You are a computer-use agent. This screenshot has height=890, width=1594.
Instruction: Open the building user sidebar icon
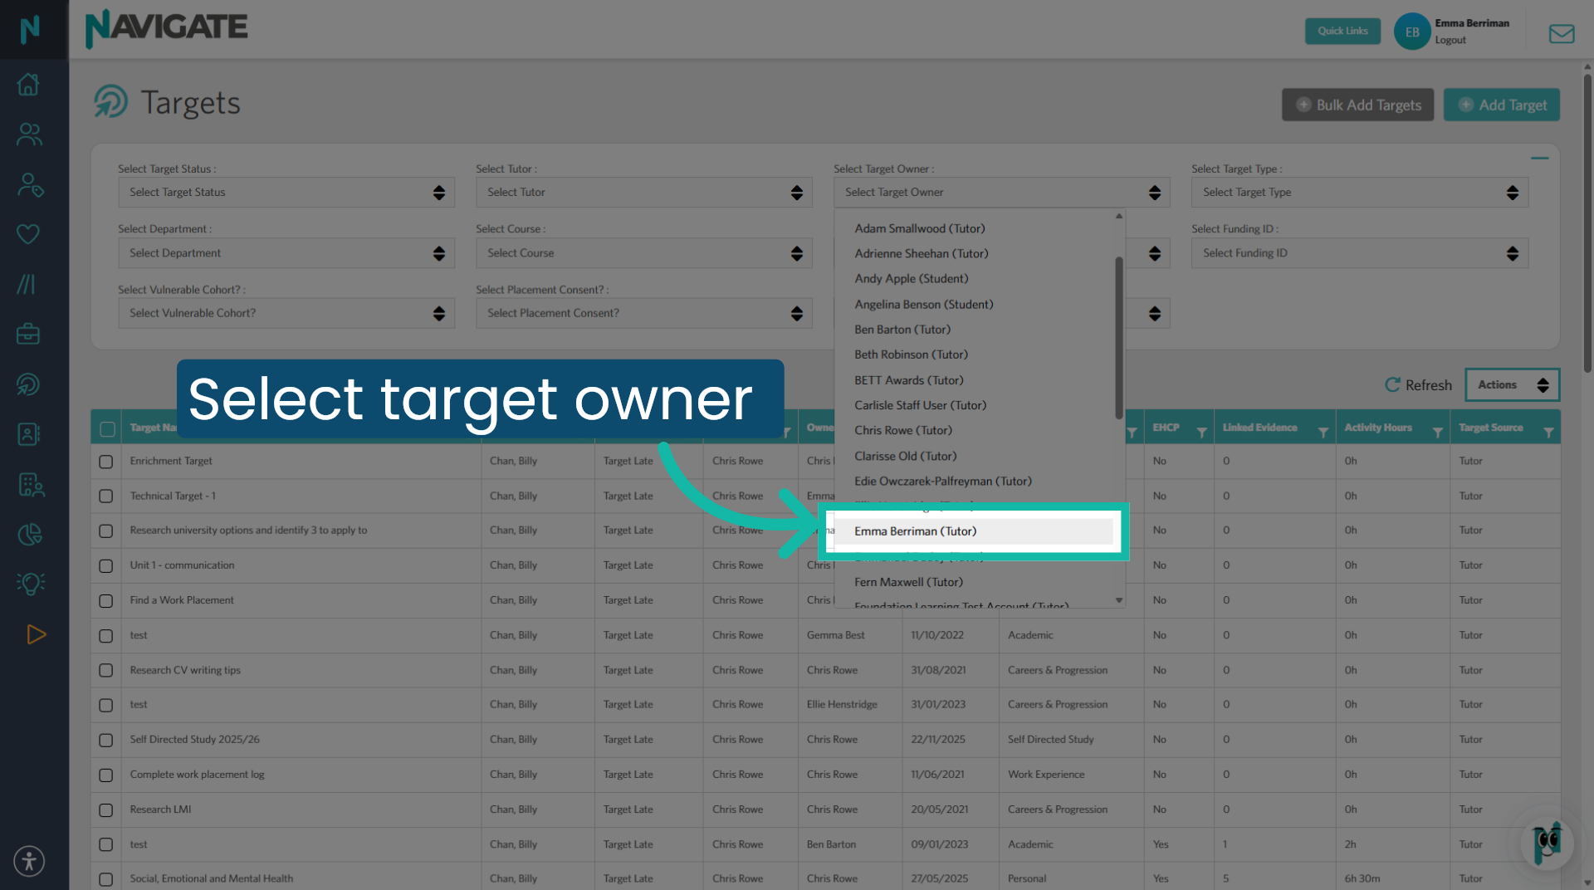(x=31, y=484)
